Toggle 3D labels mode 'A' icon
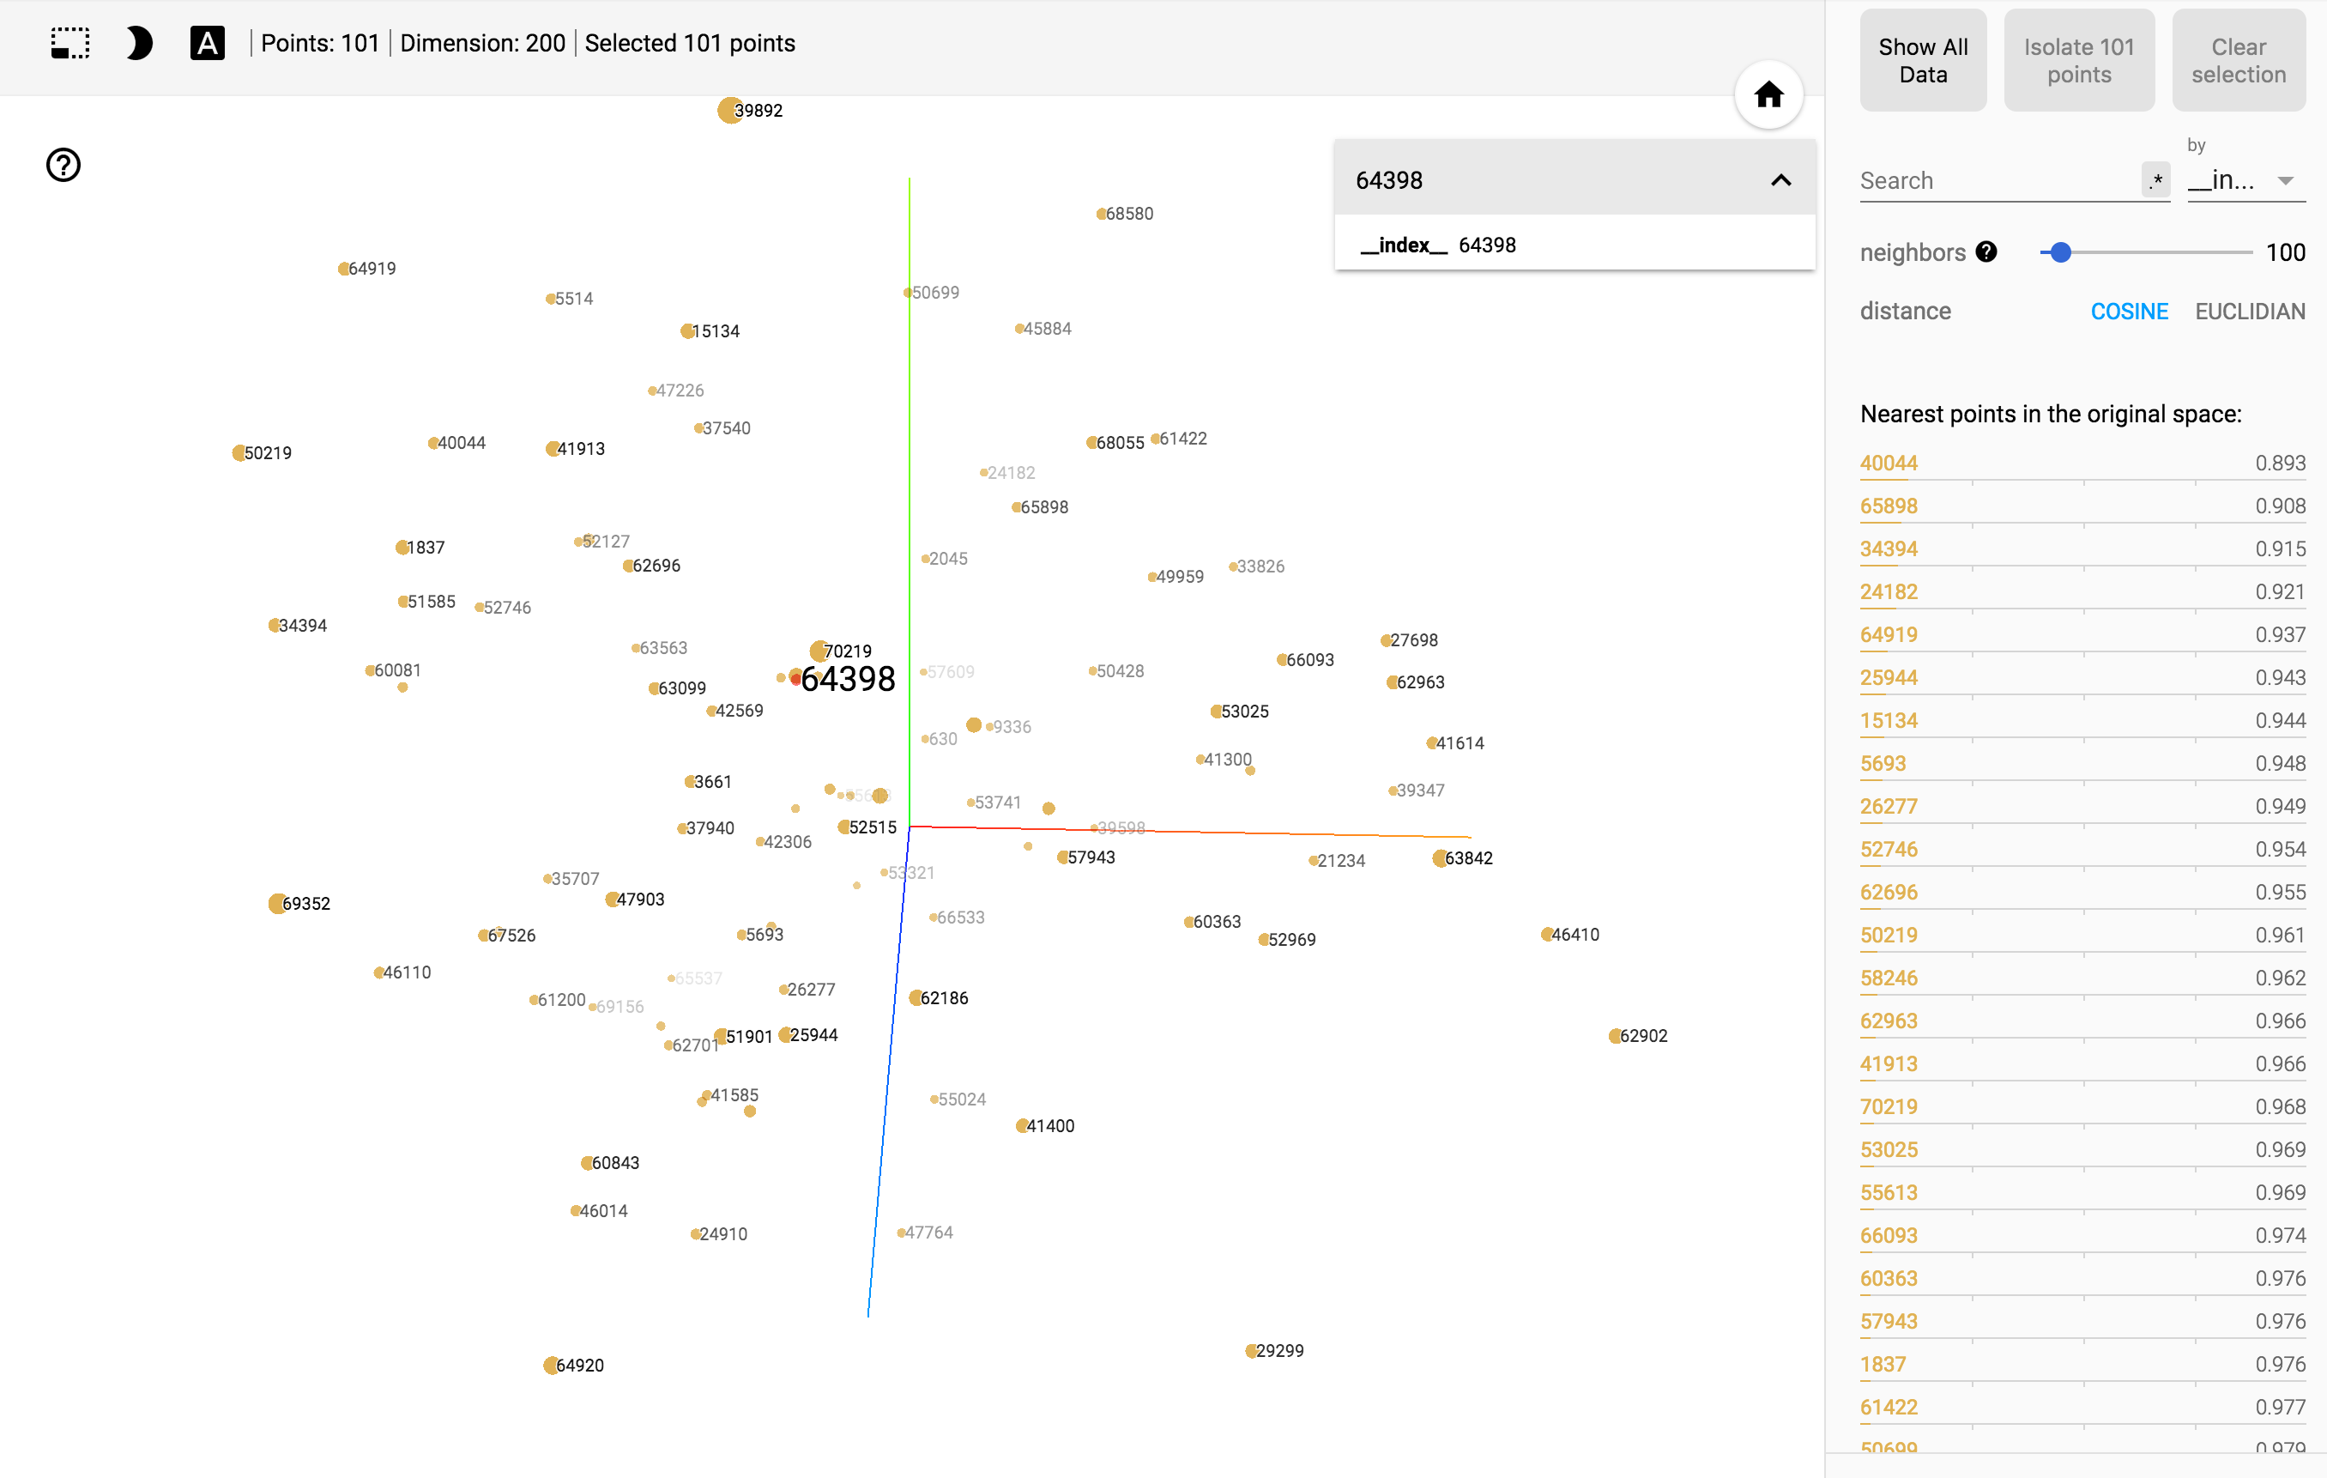 click(207, 44)
